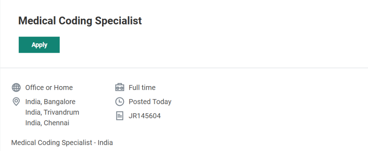Click the job requisition ID JR145604

tap(144, 116)
